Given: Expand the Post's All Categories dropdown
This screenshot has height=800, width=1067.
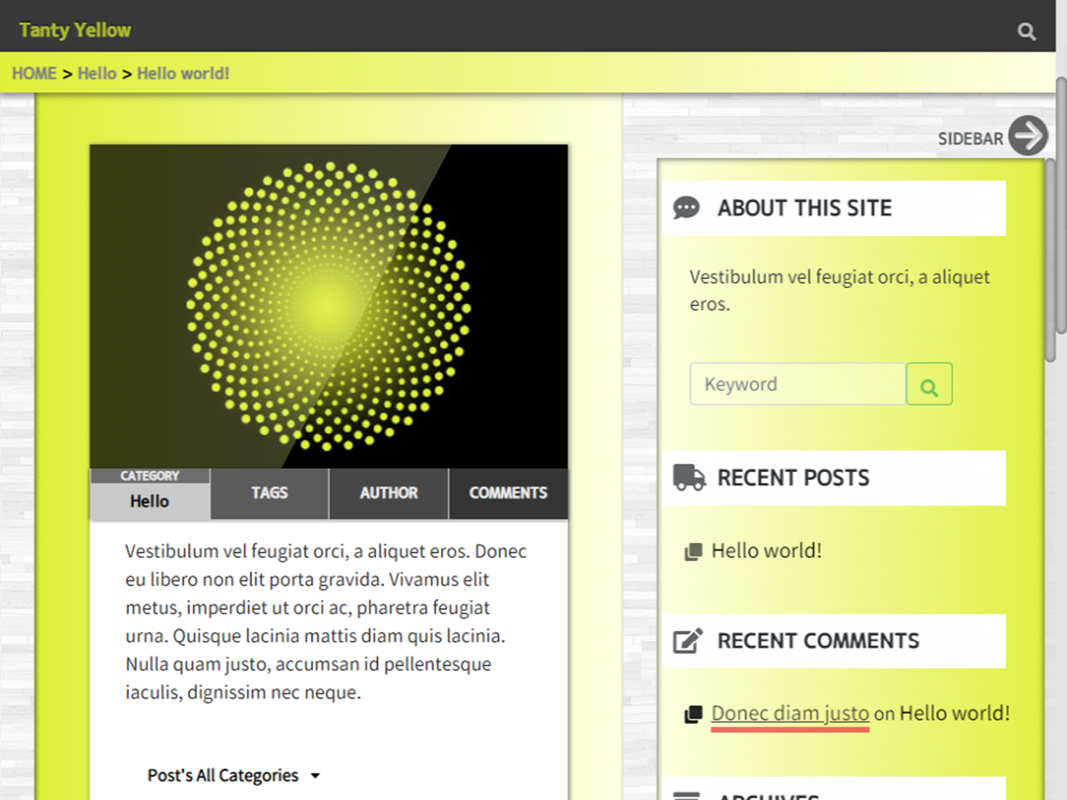Looking at the screenshot, I should 233,776.
